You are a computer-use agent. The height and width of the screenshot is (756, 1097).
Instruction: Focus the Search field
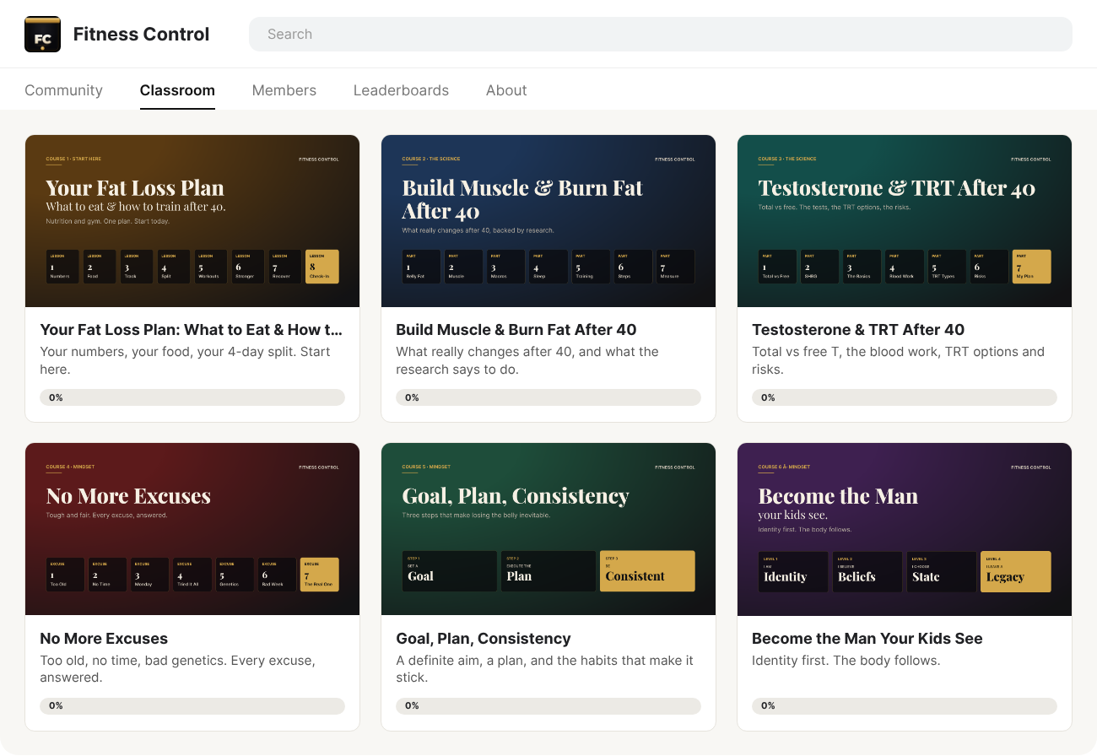click(x=661, y=35)
